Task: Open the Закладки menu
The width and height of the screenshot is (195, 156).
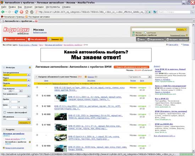Action: tap(39, 7)
